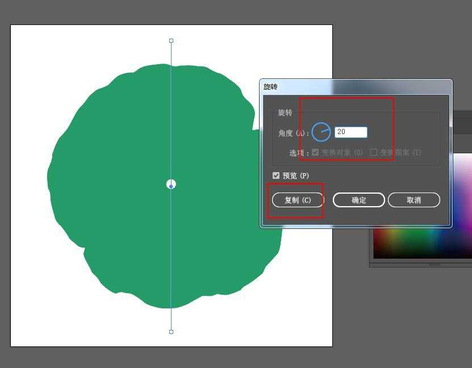The image size is (472, 368).
Task: Toggle the 变换对象 (O) checkbox
Action: tap(315, 153)
